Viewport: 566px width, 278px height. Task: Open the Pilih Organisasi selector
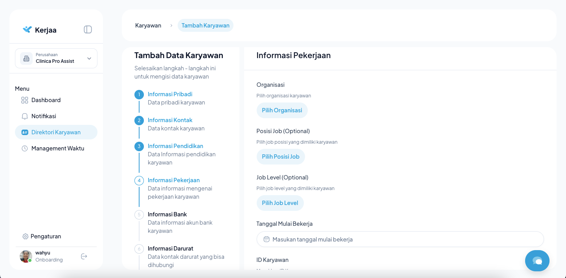282,110
